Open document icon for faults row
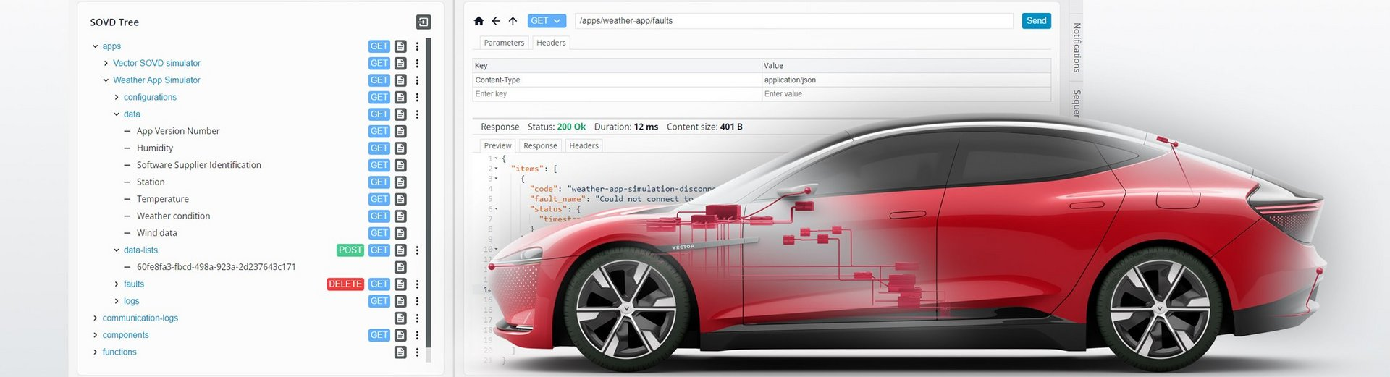 (400, 284)
